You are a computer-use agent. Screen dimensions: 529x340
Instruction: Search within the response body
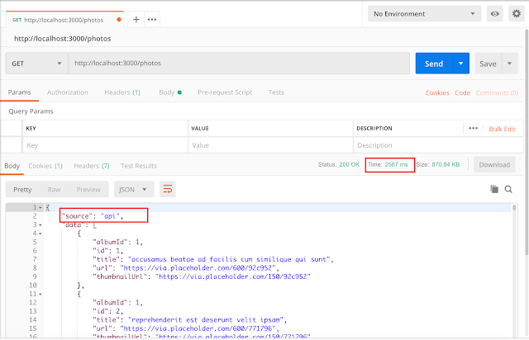point(509,189)
